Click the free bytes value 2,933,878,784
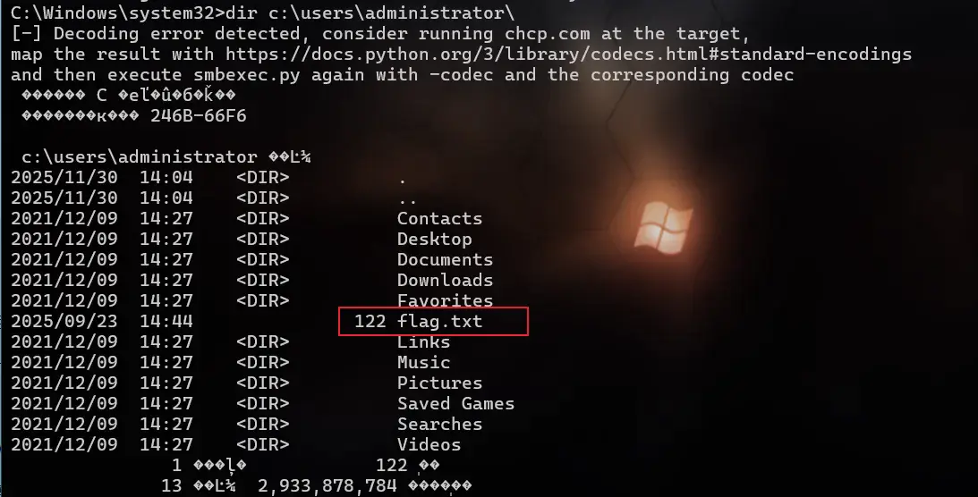The width and height of the screenshot is (978, 497). click(327, 485)
